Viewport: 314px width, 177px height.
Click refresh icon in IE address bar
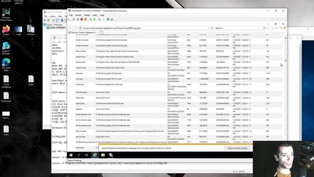pyautogui.click(x=211, y=28)
